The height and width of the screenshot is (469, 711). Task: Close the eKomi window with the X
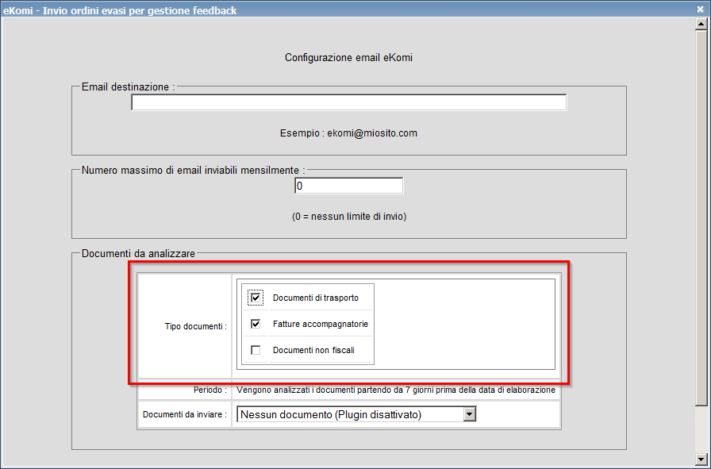(x=701, y=9)
